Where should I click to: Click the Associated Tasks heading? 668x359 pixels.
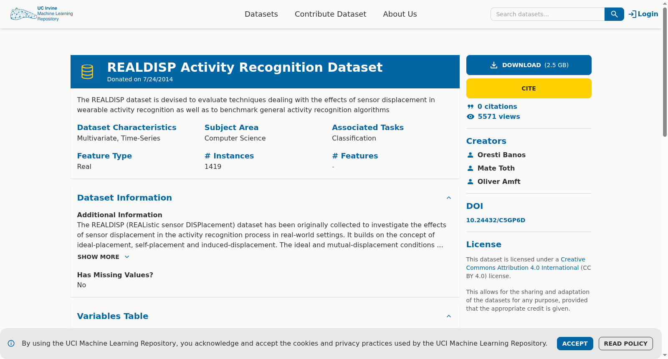point(368,128)
